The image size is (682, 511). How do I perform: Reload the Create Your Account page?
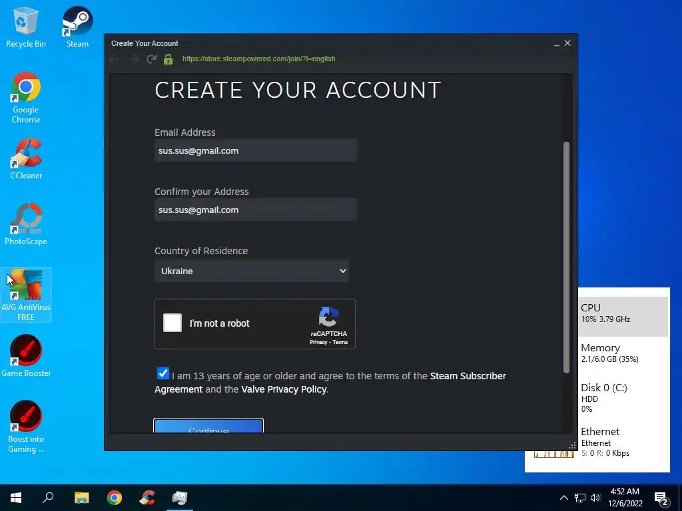[151, 59]
